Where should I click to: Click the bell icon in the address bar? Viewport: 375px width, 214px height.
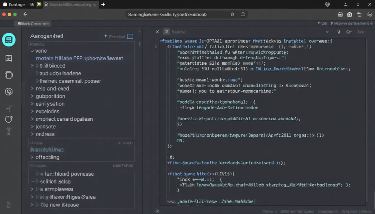[243, 14]
